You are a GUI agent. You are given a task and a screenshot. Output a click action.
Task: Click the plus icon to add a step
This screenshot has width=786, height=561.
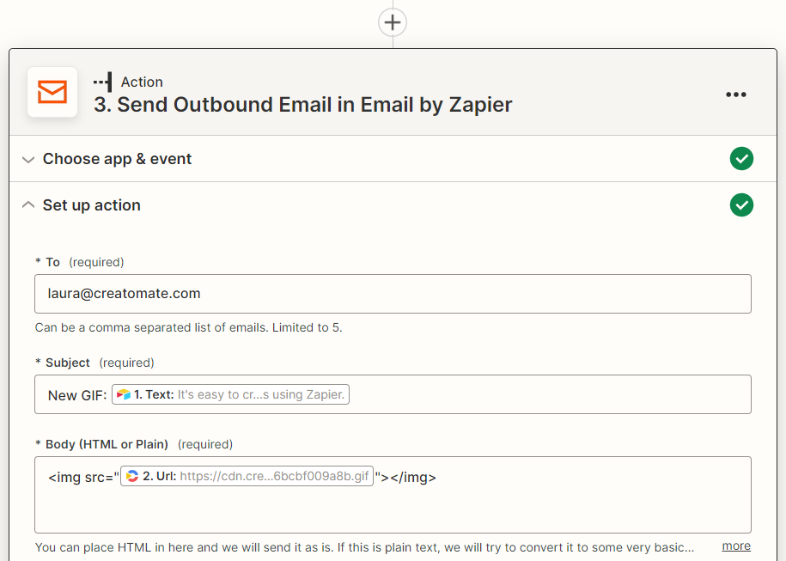click(x=393, y=22)
